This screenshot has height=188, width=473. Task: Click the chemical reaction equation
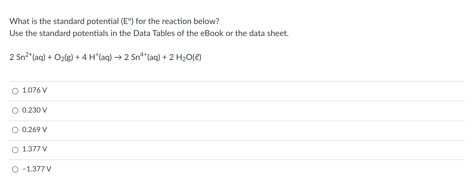[x=105, y=57]
